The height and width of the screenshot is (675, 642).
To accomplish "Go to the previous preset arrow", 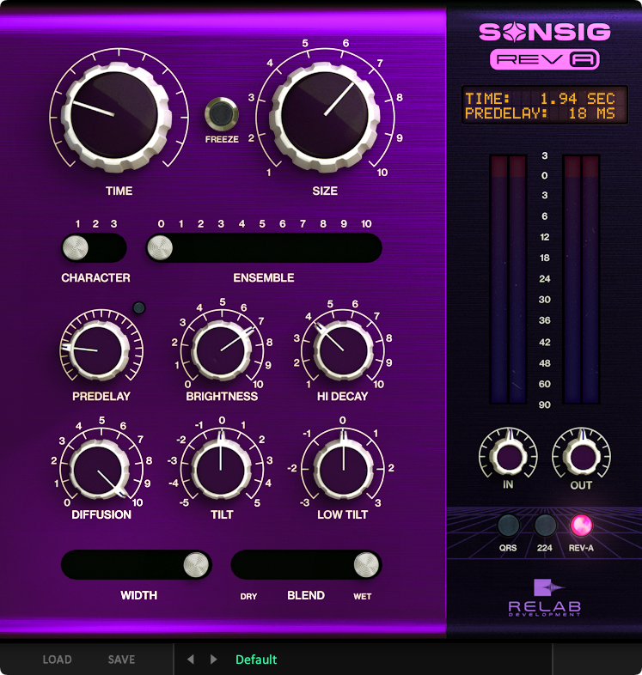I will point(190,660).
